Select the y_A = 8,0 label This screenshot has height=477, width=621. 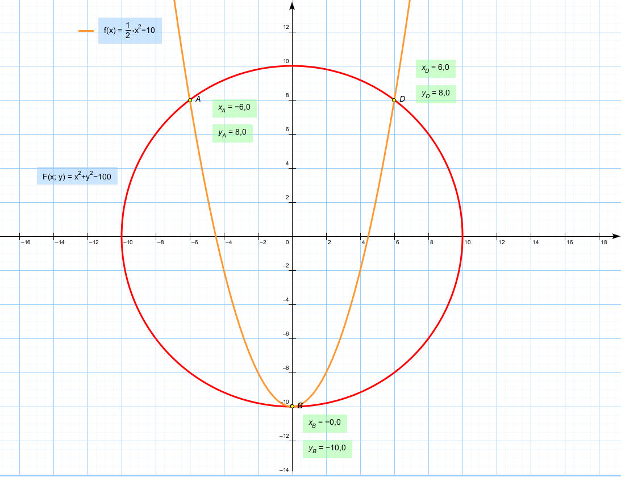(232, 133)
